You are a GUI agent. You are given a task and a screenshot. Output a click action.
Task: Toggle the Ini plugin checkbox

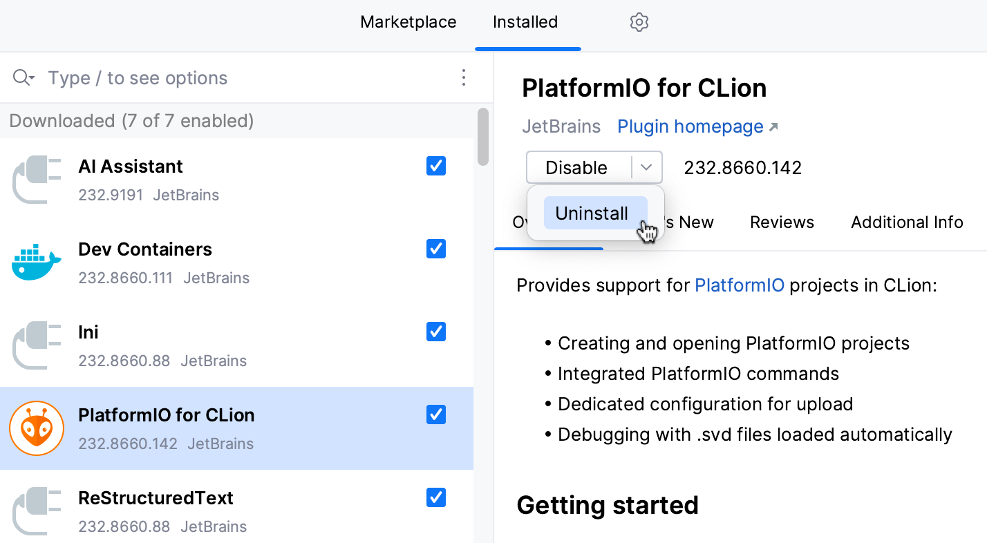(436, 332)
